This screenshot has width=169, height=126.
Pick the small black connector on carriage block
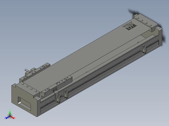click(x=55, y=89)
